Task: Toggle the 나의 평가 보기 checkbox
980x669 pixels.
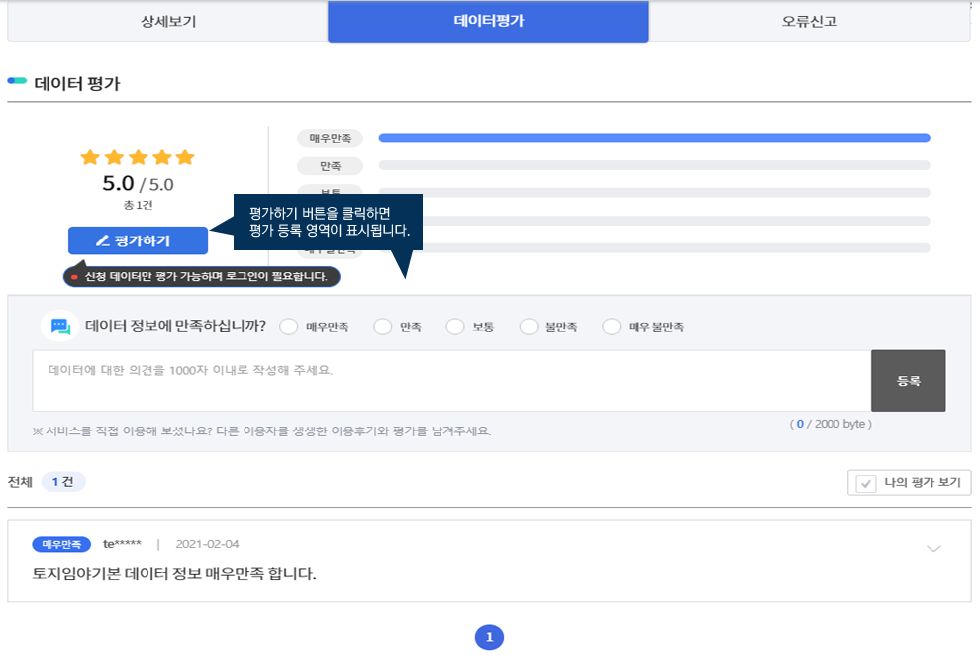Action: click(x=866, y=483)
